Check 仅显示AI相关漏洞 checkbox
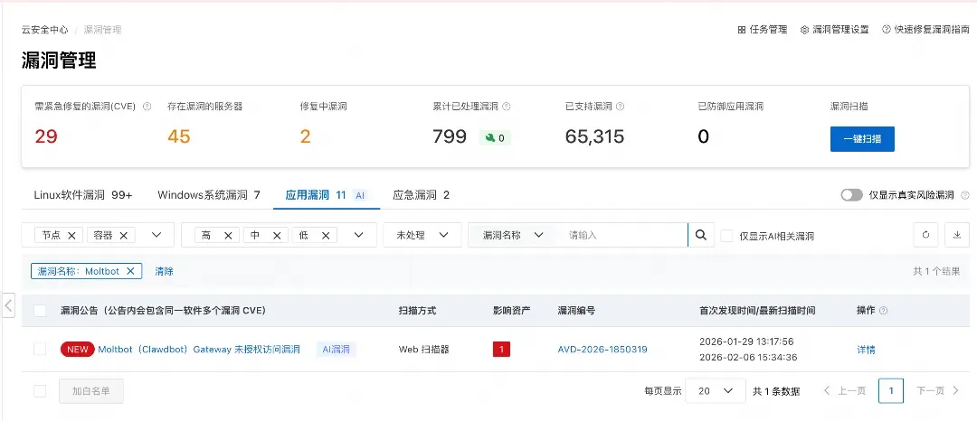 (x=726, y=236)
